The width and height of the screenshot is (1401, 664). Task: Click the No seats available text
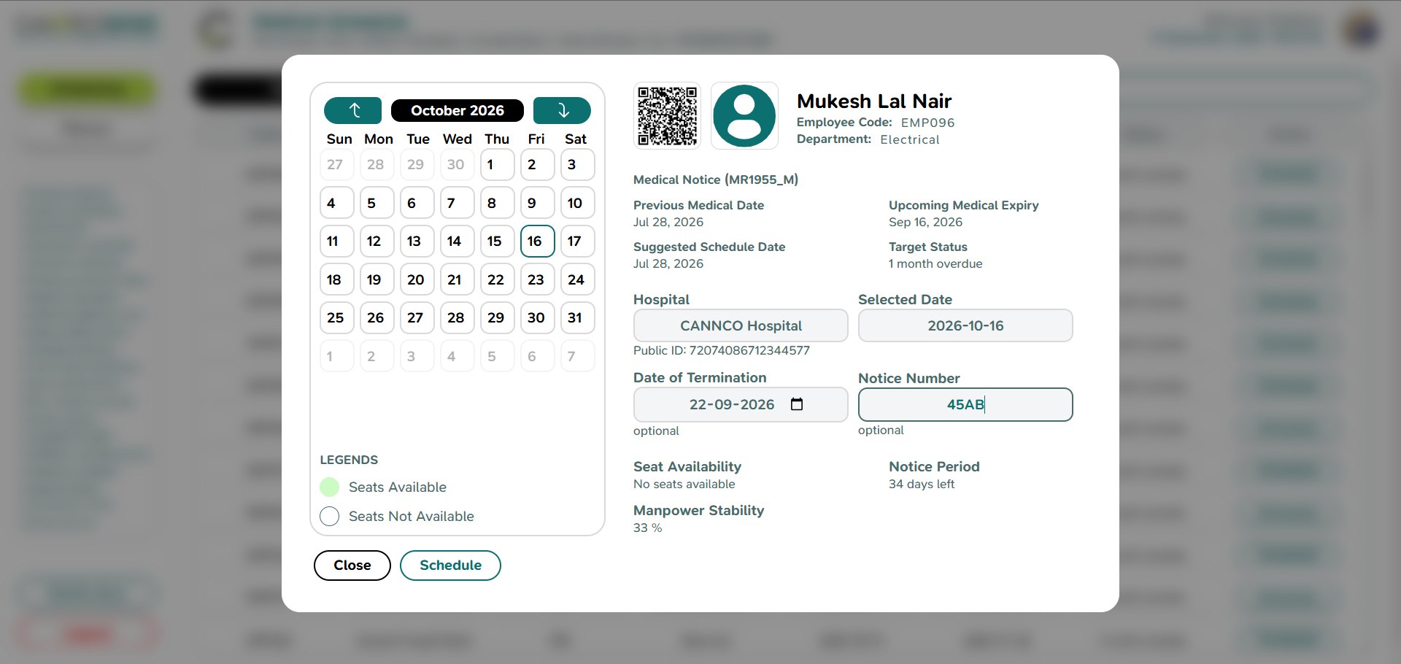pyautogui.click(x=684, y=484)
